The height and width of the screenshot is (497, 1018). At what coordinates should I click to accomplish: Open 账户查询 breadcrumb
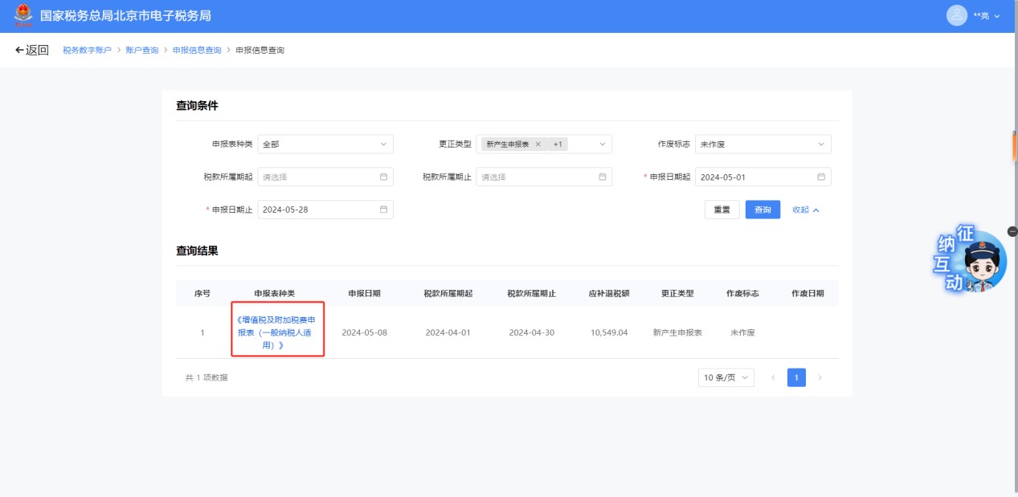coord(142,51)
